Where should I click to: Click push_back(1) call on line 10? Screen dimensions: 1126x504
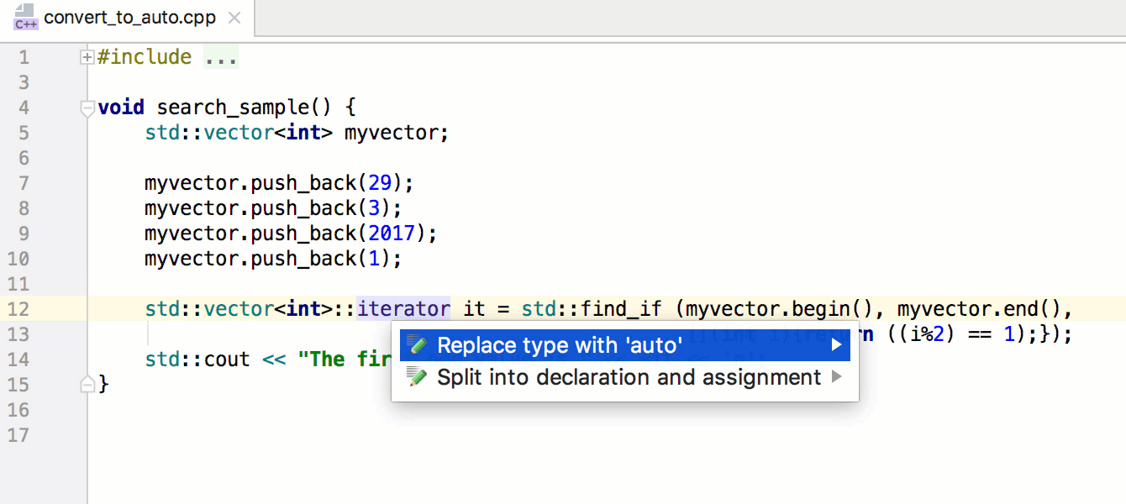[326, 259]
